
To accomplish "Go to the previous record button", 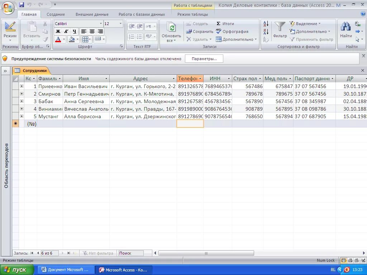I will click(38, 253).
